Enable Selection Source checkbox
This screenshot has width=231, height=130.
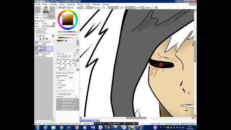point(36,33)
